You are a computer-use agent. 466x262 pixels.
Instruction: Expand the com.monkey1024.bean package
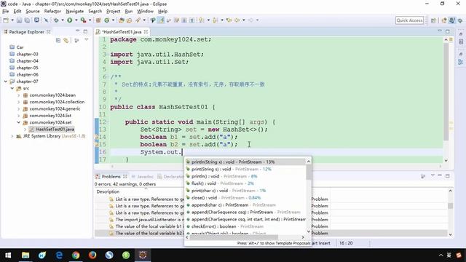tap(19, 95)
